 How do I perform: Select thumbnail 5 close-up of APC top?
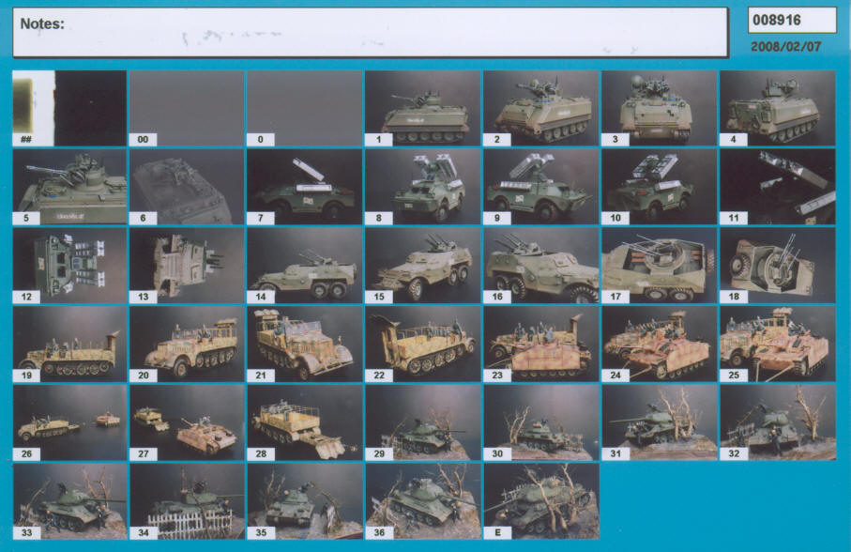(x=69, y=187)
